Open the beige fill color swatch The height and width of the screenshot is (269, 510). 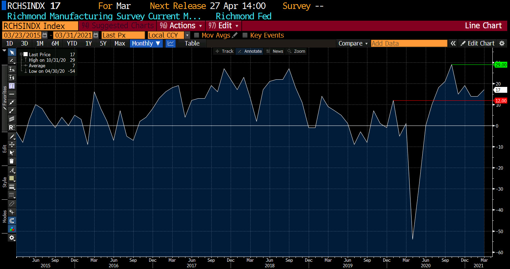click(12, 178)
